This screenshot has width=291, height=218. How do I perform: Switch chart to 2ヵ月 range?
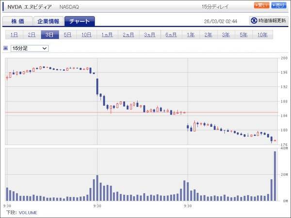(129, 35)
